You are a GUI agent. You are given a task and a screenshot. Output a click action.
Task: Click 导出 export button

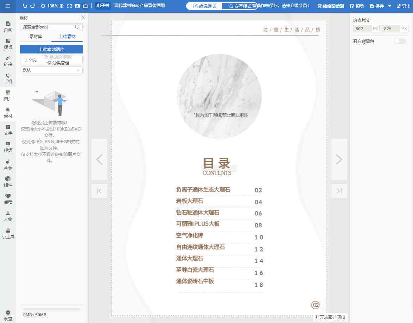[403, 6]
